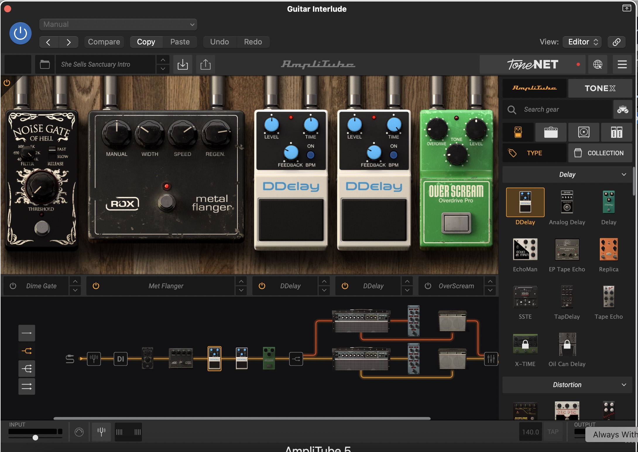
Task: Click the link chain icon
Action: 617,42
